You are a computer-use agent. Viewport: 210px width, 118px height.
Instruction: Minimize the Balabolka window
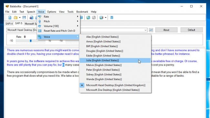tap(182, 6)
